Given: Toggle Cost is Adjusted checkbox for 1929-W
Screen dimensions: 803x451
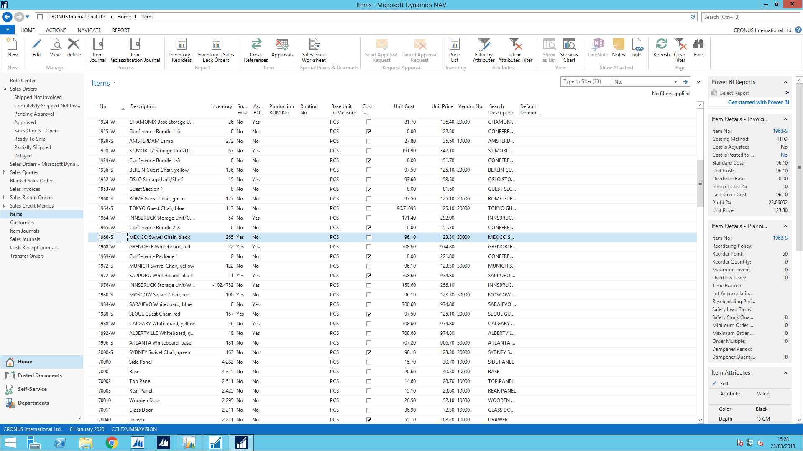Looking at the screenshot, I should tap(368, 160).
